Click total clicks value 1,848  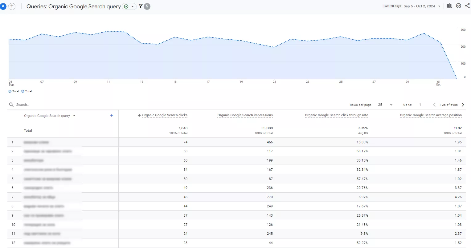[183, 128]
